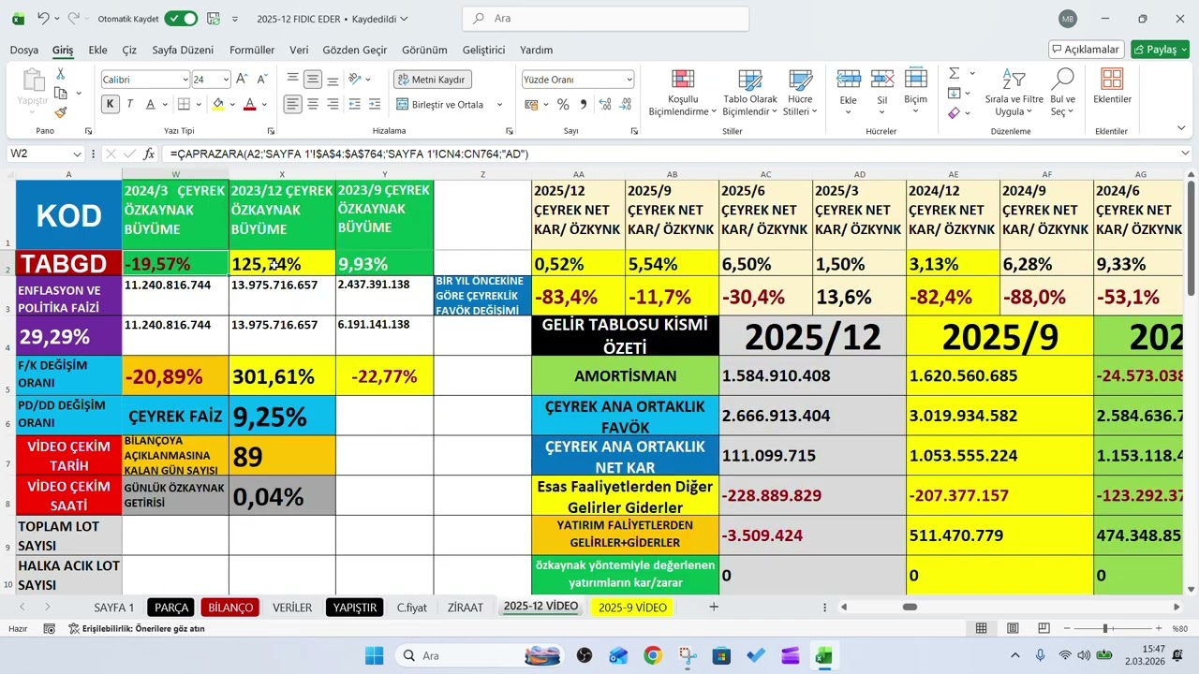Open Sırala ve Filtre Uygula menu
The height and width of the screenshot is (674, 1199).
[x=1014, y=93]
